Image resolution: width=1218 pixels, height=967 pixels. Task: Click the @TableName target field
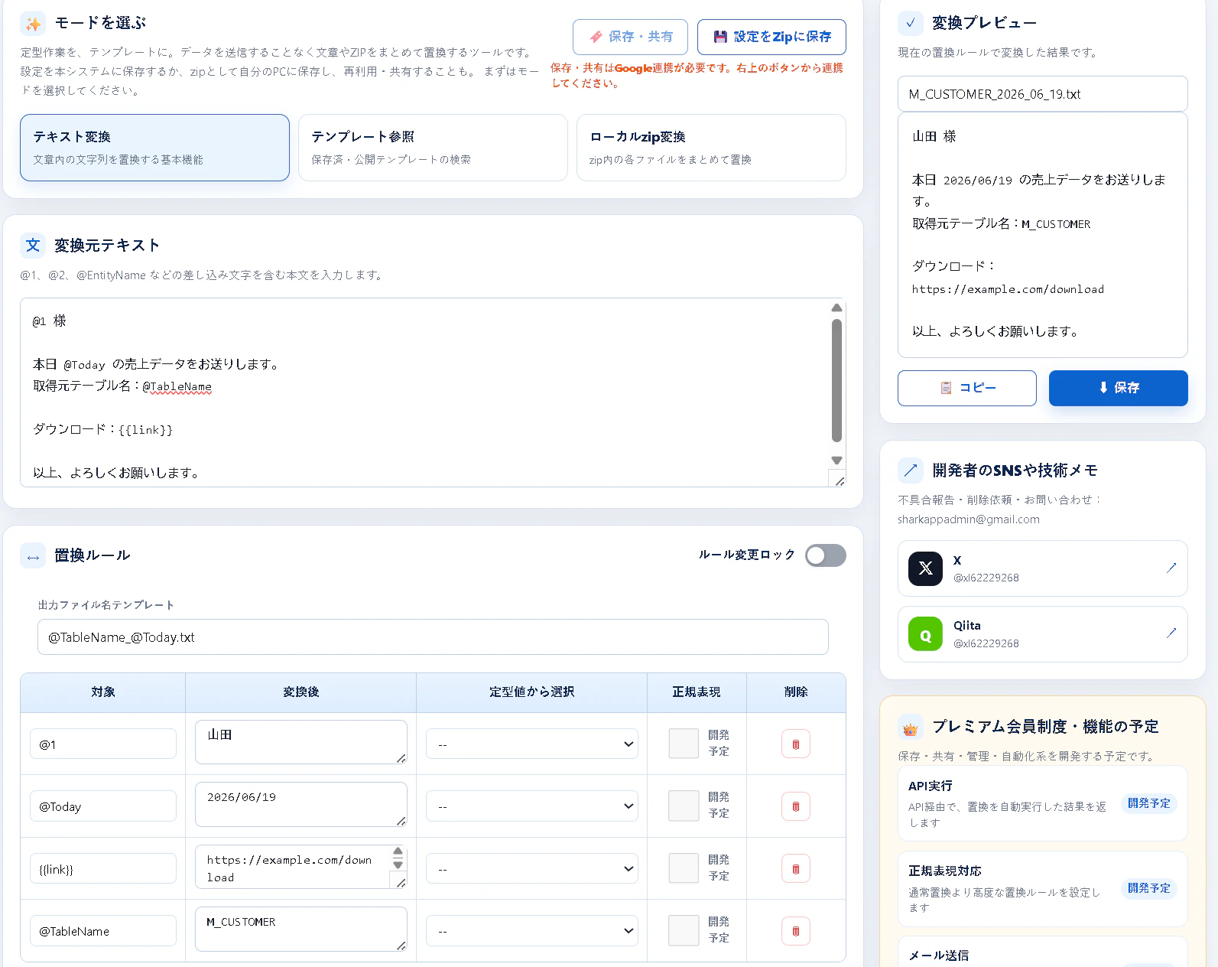click(x=103, y=931)
